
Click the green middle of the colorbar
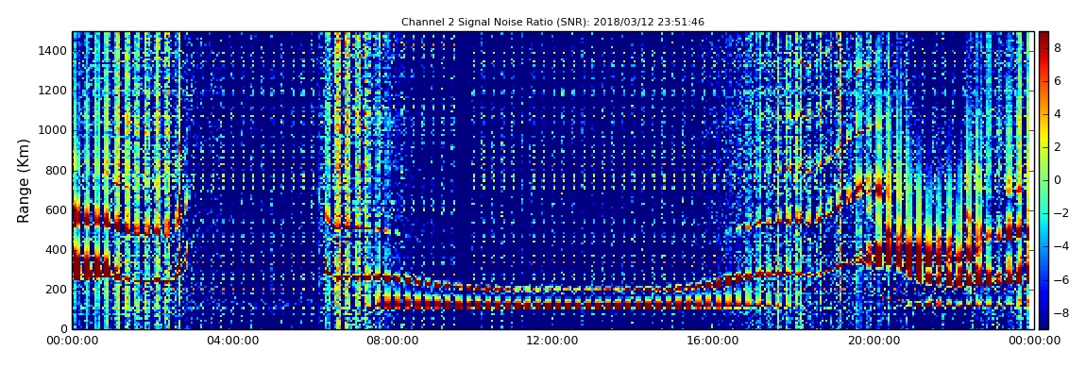1044,180
